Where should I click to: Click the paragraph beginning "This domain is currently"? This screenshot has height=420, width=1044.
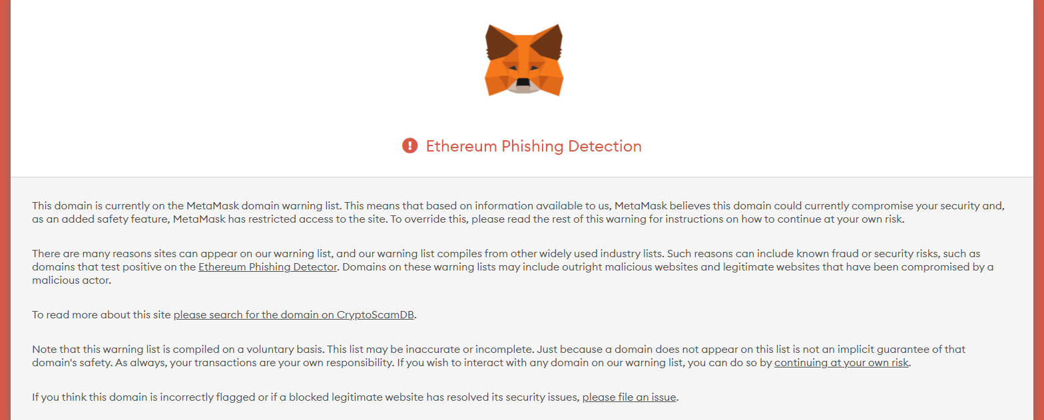518,213
